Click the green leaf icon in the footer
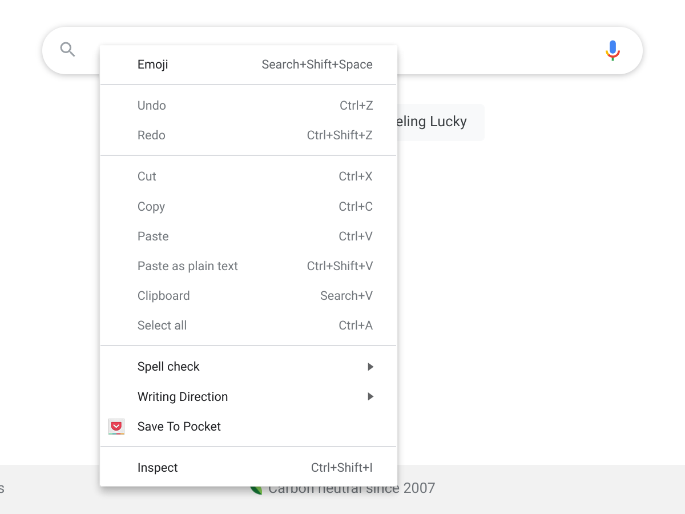The height and width of the screenshot is (514, 685). [x=256, y=490]
